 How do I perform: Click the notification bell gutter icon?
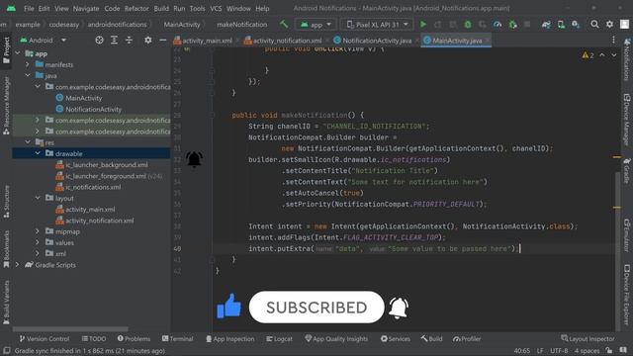pyautogui.click(x=194, y=159)
